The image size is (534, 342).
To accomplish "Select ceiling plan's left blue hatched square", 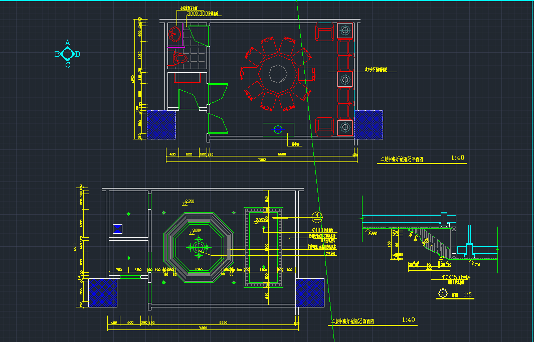I will [103, 293].
